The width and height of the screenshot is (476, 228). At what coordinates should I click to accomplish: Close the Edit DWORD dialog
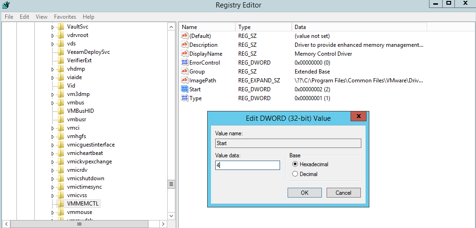[359, 117]
